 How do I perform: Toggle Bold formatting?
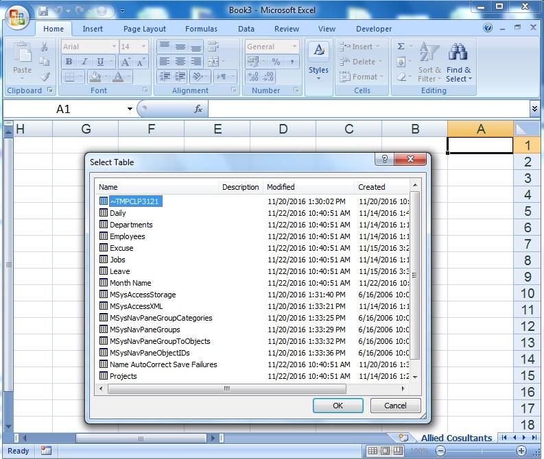69,62
